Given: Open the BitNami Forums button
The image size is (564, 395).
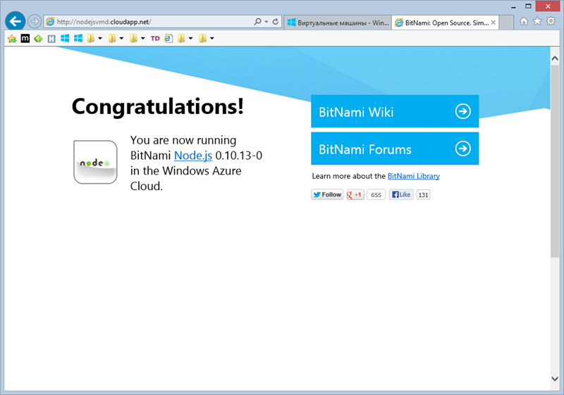Looking at the screenshot, I should (x=395, y=149).
